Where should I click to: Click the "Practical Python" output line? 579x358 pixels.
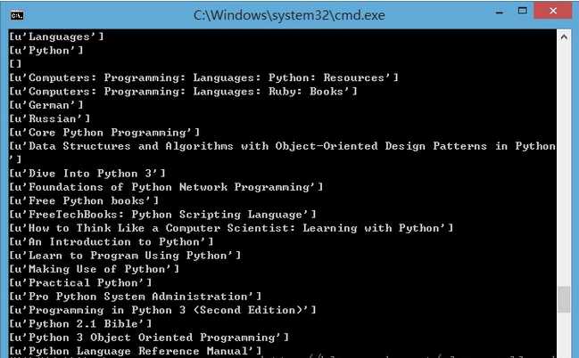80,283
